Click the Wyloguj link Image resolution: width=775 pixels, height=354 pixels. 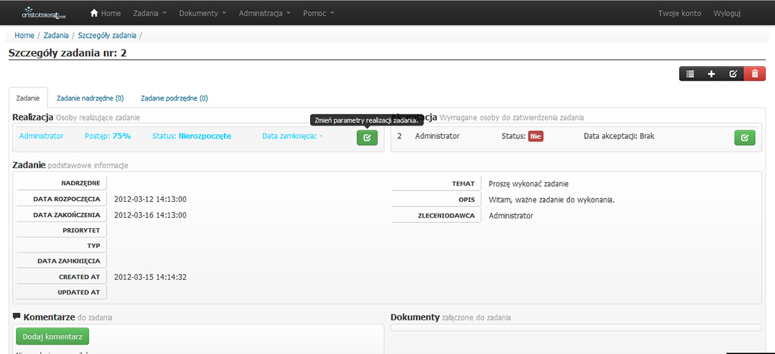point(727,13)
